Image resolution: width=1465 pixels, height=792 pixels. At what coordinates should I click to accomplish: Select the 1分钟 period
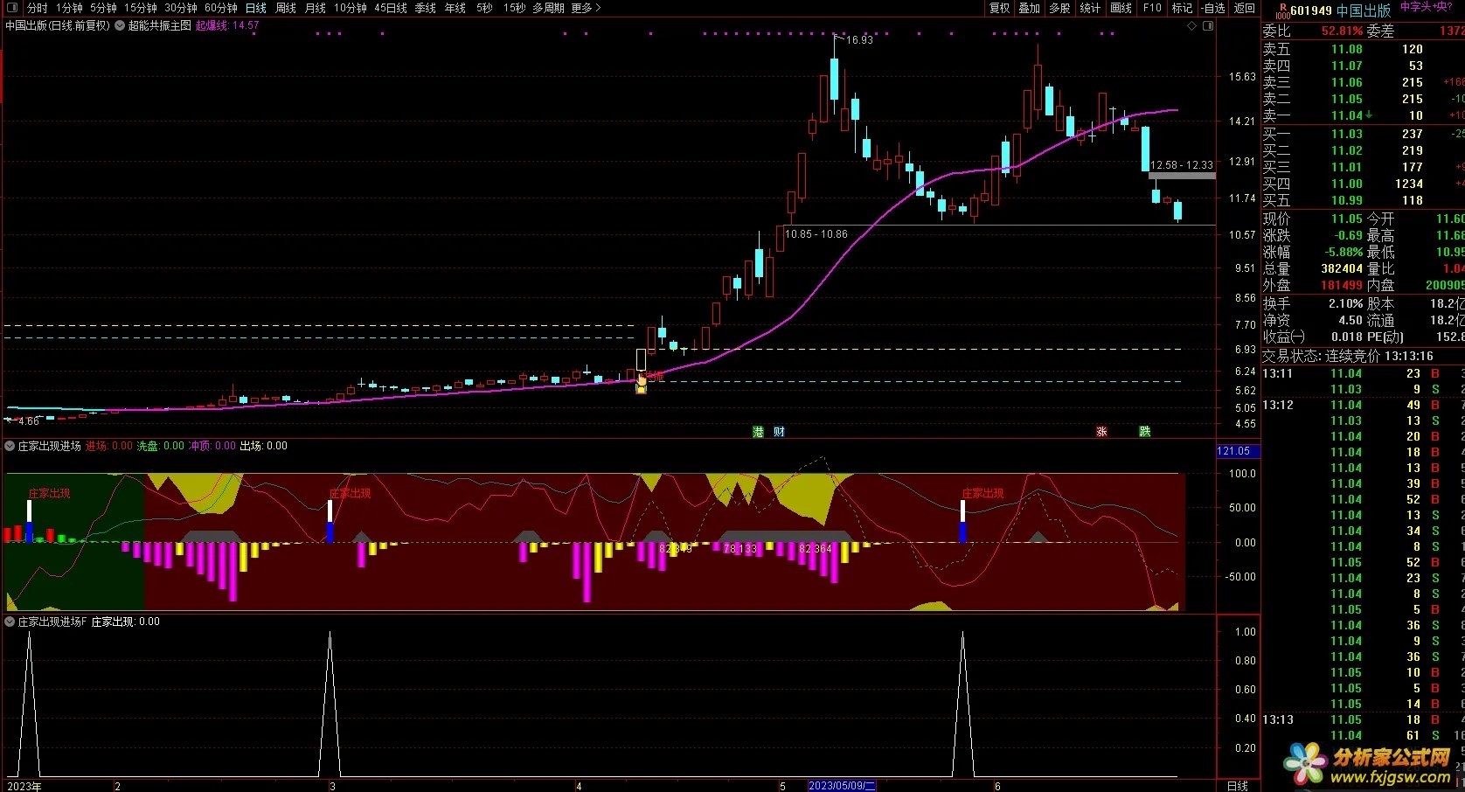[x=69, y=8]
